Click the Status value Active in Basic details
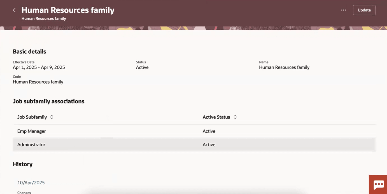This screenshot has width=387, height=194. pos(142,67)
